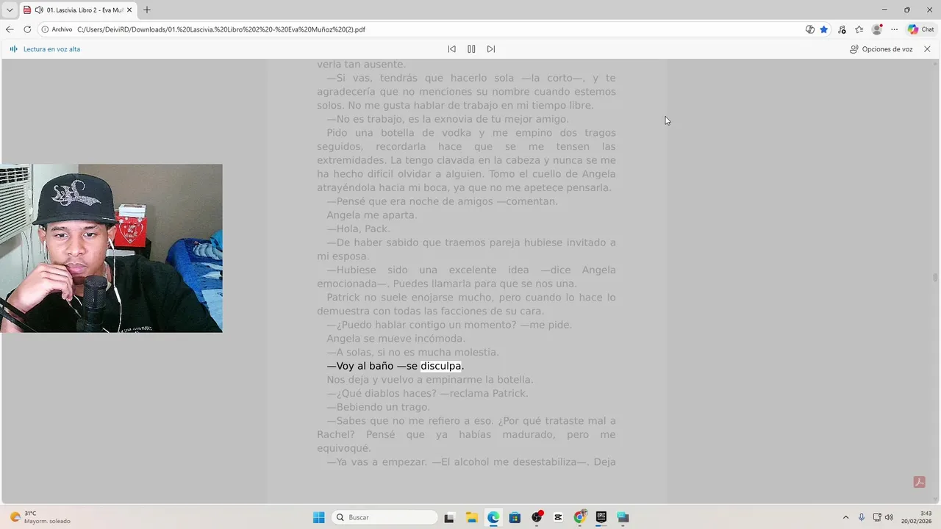The image size is (941, 529).
Task: Click the red PDF icon at page corner
Action: pyautogui.click(x=919, y=482)
